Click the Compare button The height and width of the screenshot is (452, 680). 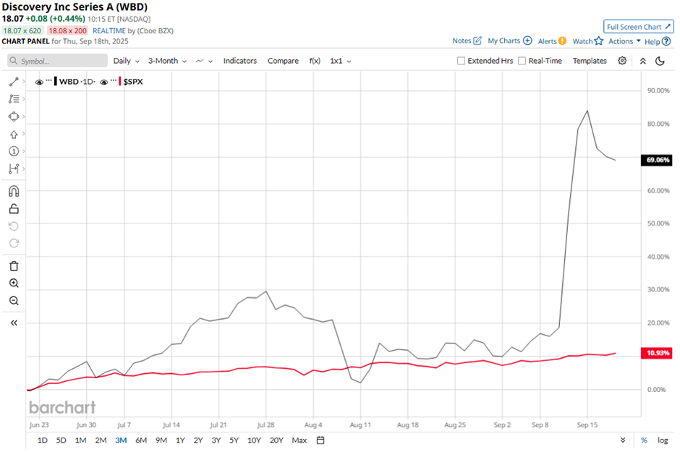point(283,61)
